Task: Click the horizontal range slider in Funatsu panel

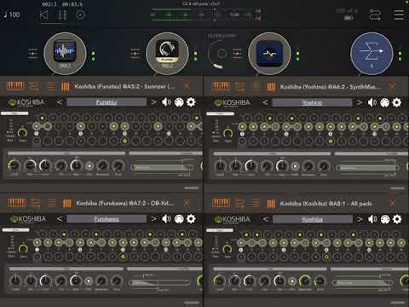Action: 162,167
